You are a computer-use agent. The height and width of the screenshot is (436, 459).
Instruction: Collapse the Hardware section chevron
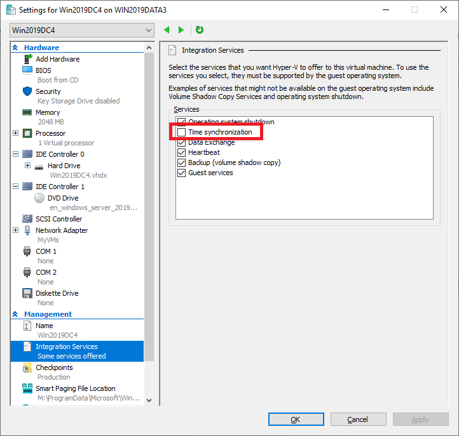15,48
